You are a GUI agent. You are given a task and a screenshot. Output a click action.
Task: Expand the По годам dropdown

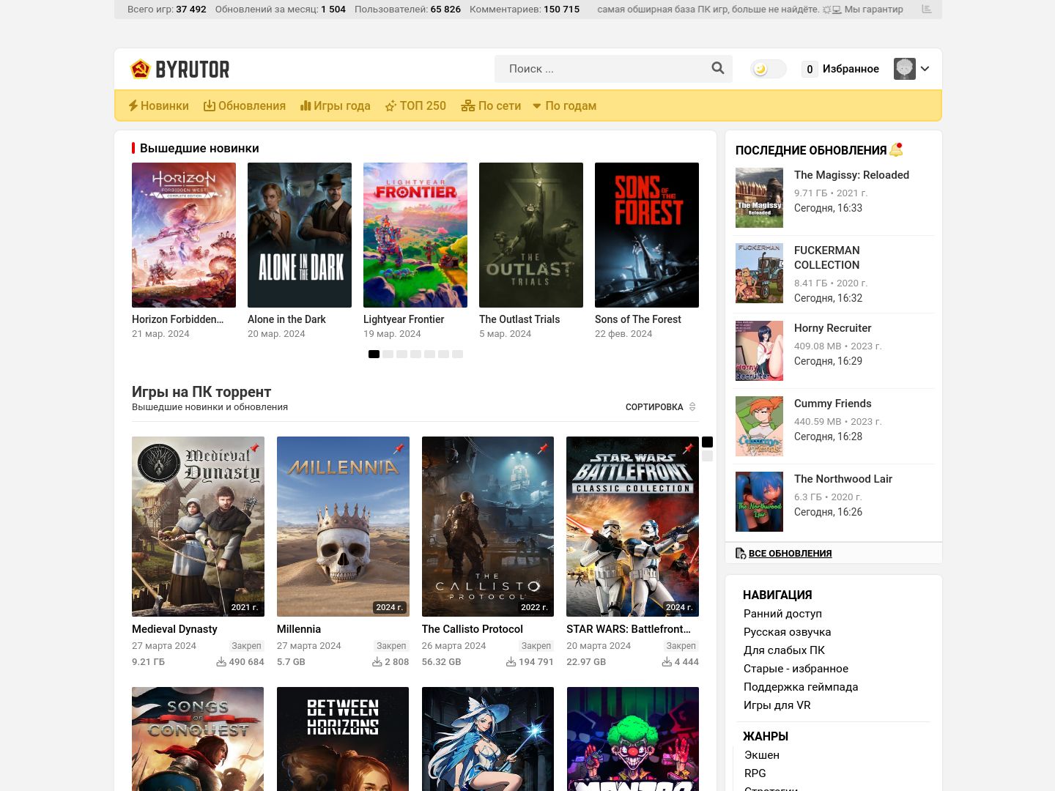pyautogui.click(x=565, y=105)
